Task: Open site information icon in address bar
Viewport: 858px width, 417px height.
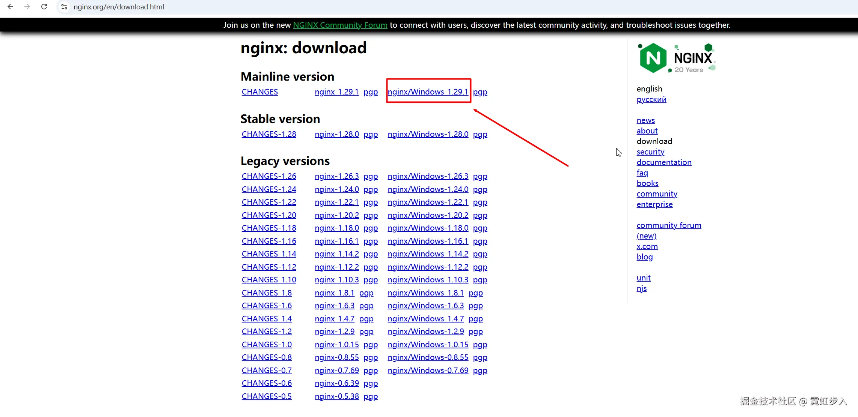Action: pos(64,7)
